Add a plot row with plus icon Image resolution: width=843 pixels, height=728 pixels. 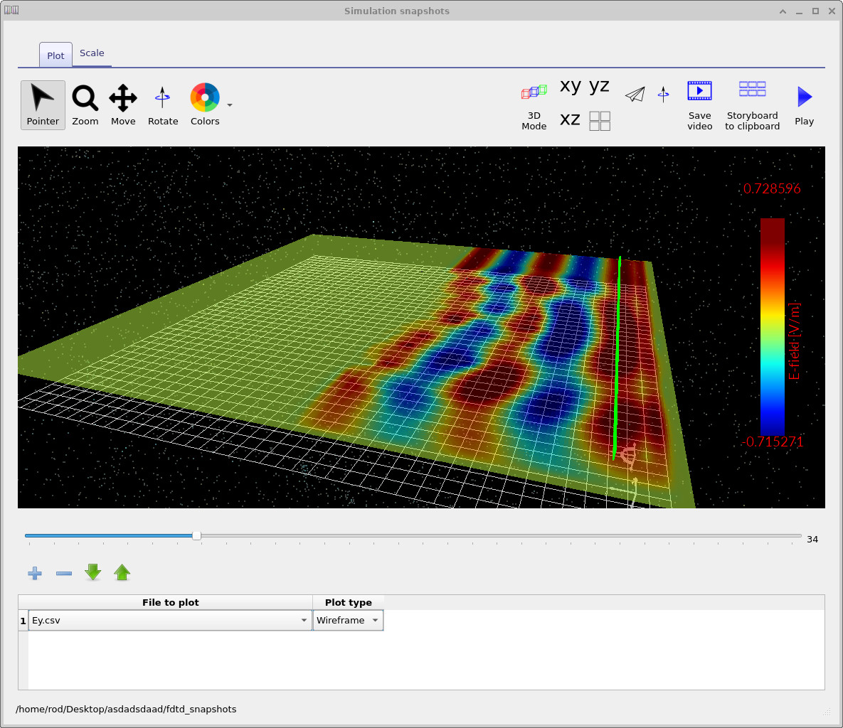point(35,573)
